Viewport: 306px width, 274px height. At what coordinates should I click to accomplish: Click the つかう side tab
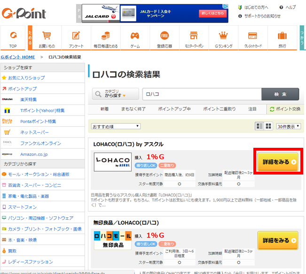pos(302,38)
